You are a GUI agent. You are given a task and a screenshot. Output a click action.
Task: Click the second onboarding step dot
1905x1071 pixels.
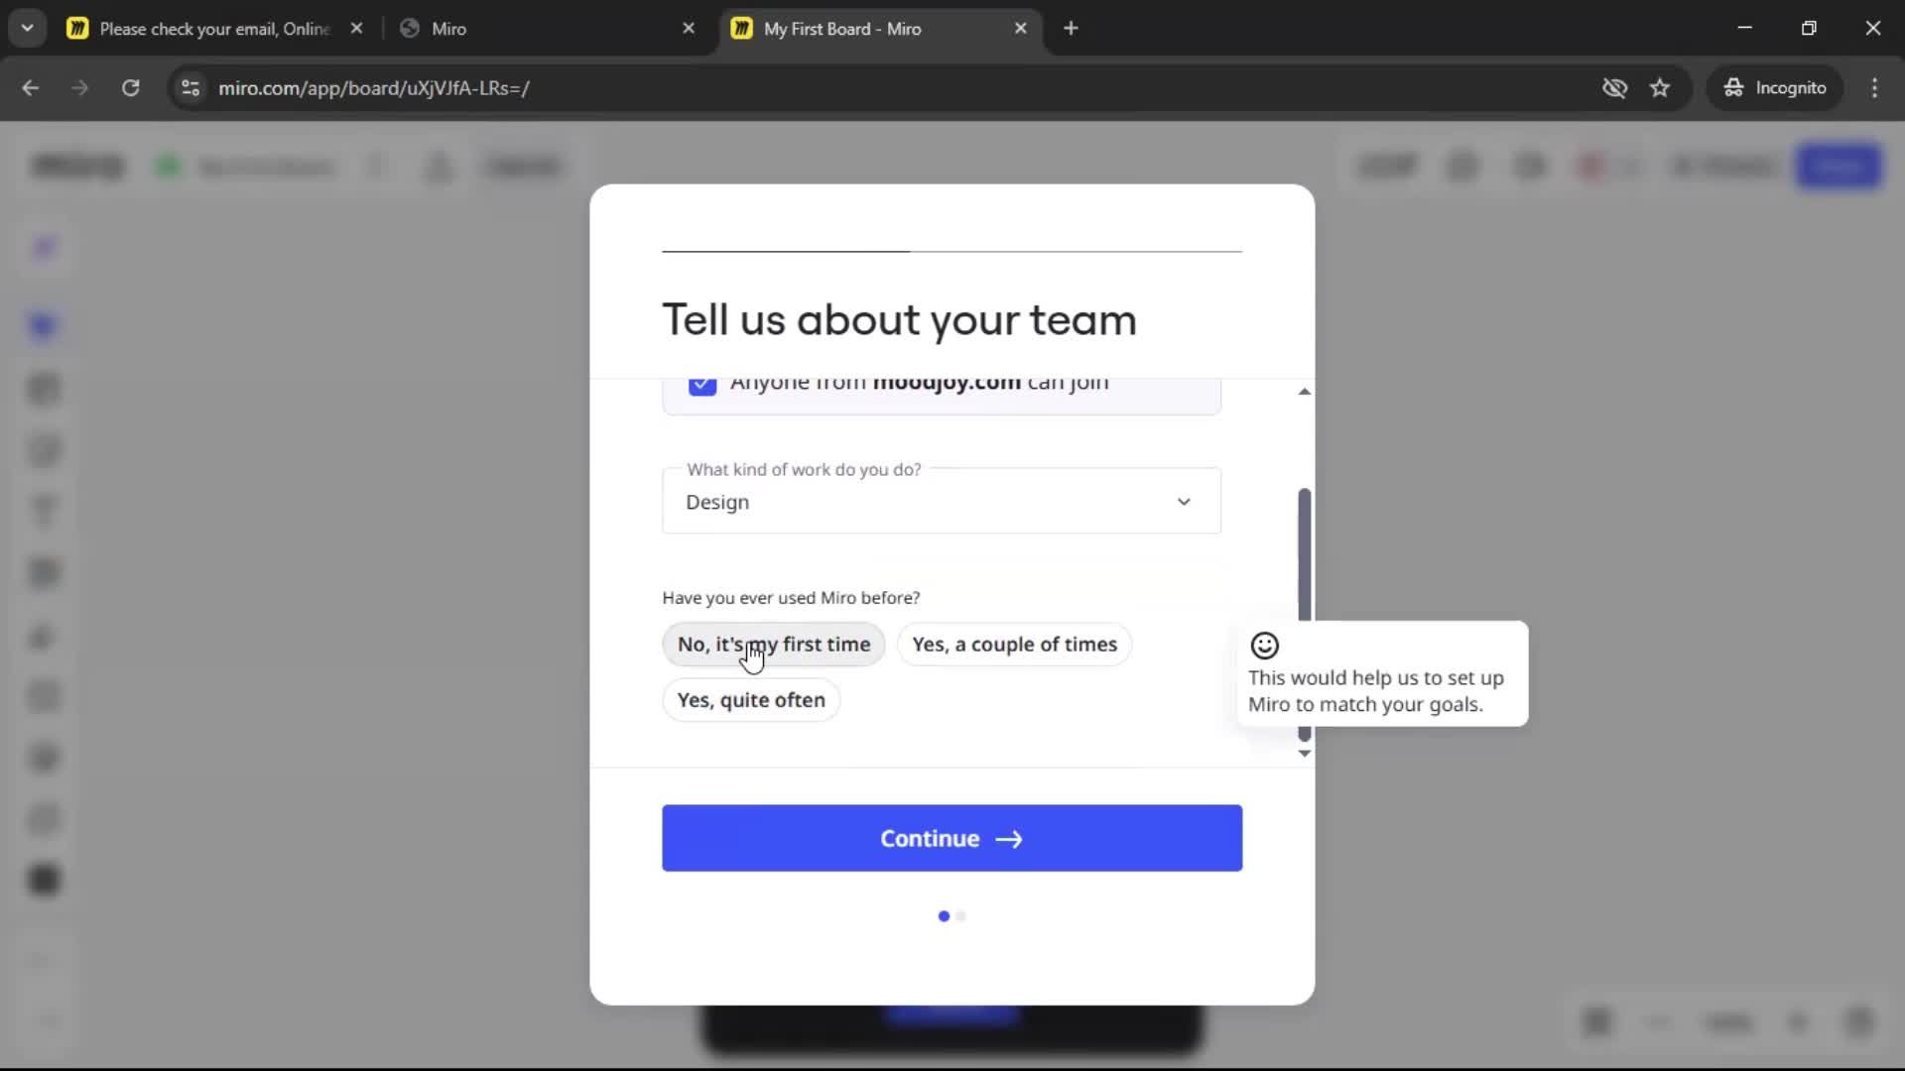point(960,916)
